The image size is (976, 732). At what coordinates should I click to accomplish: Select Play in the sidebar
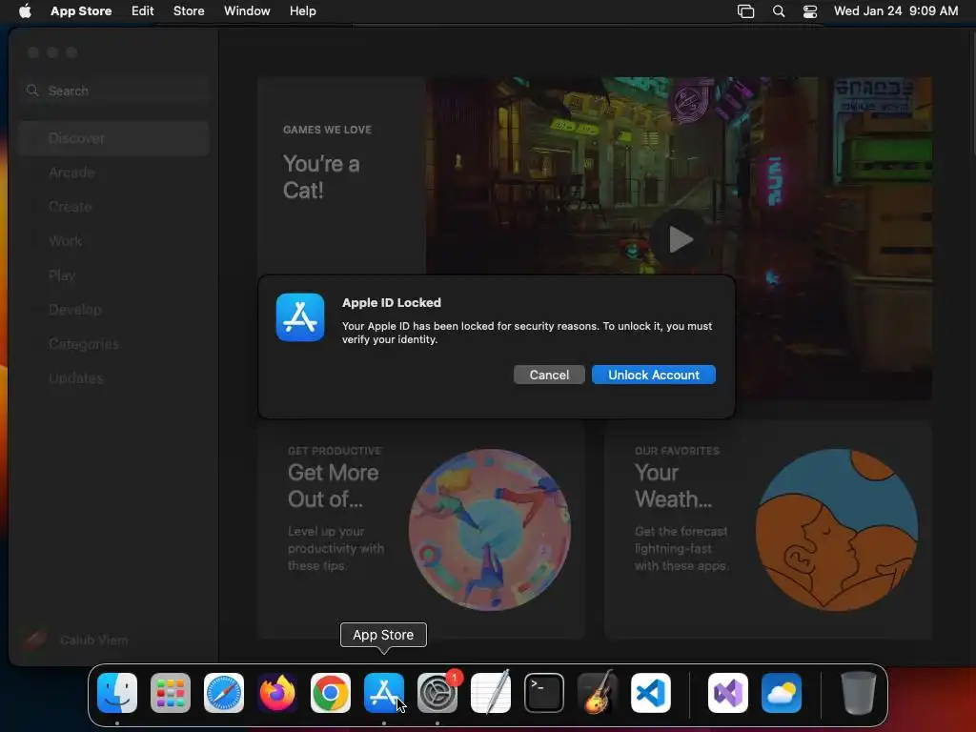(114, 275)
